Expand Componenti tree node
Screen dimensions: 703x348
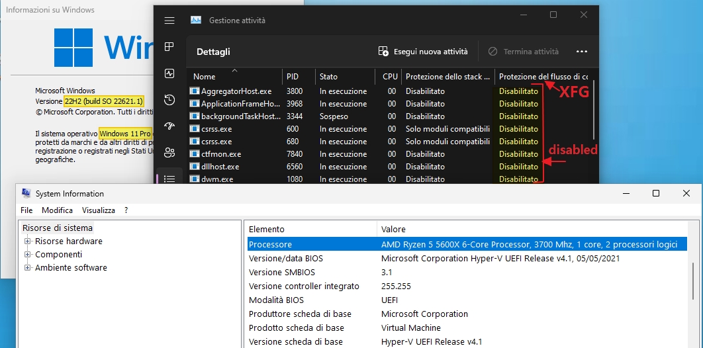click(27, 255)
